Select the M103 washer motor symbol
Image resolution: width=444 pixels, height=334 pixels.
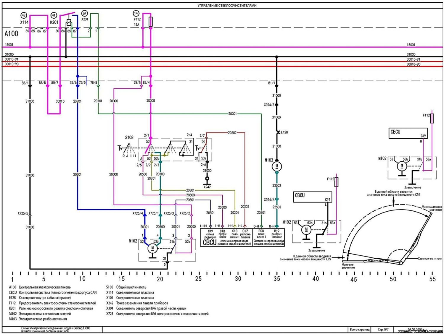pos(277,166)
